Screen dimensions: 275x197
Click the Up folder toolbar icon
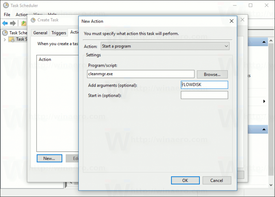click(x=24, y=23)
